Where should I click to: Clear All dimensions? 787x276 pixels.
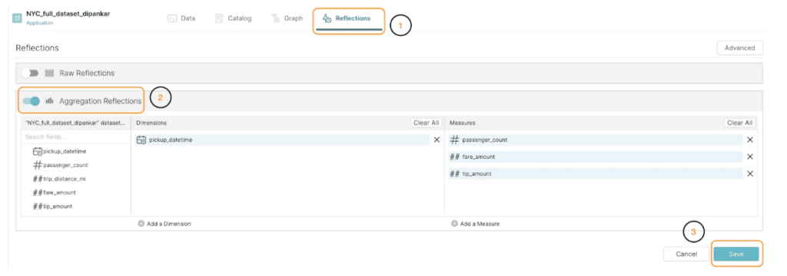pos(426,123)
